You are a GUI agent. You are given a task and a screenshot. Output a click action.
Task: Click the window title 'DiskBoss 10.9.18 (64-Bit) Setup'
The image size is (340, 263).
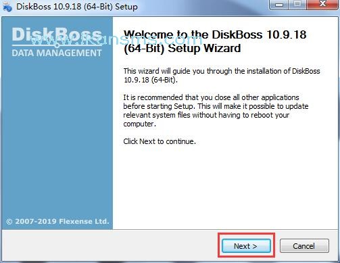[x=77, y=7]
